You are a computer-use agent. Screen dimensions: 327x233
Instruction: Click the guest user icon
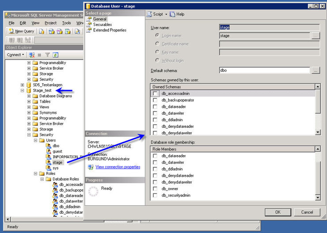[x=49, y=152]
